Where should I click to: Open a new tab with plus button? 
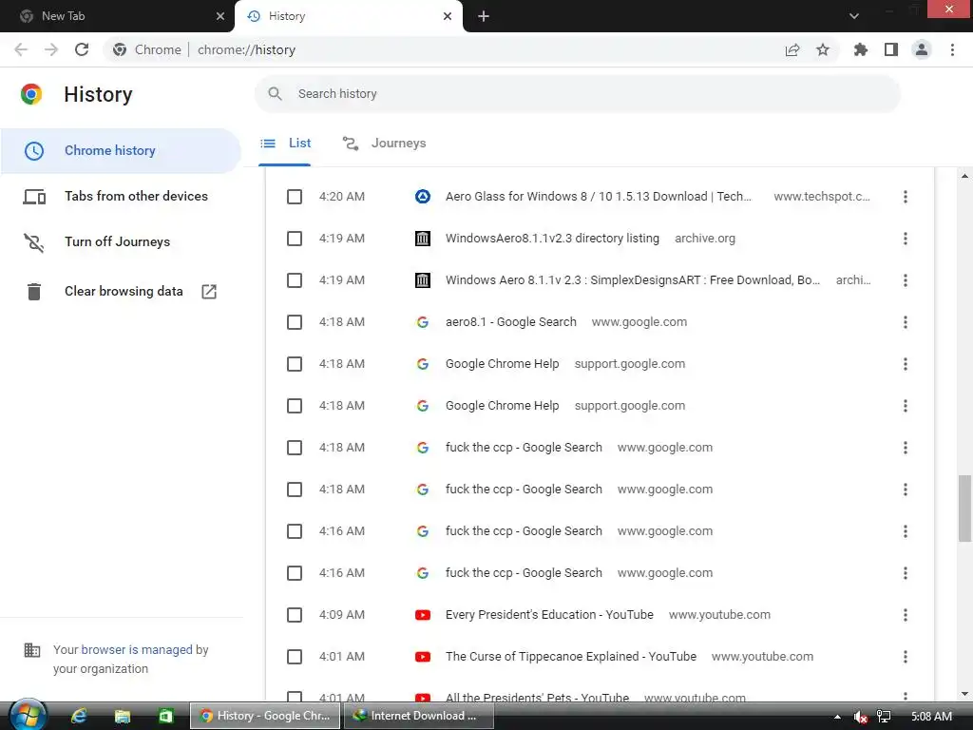pyautogui.click(x=484, y=16)
